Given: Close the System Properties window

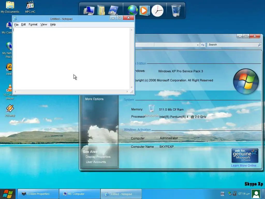Looking at the screenshot, I should [x=255, y=36].
